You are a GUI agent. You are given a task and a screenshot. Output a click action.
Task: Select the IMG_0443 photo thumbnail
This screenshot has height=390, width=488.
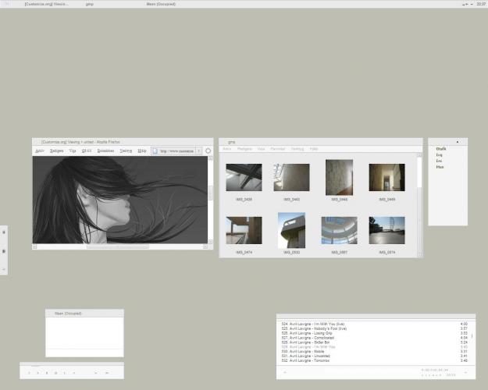291,177
